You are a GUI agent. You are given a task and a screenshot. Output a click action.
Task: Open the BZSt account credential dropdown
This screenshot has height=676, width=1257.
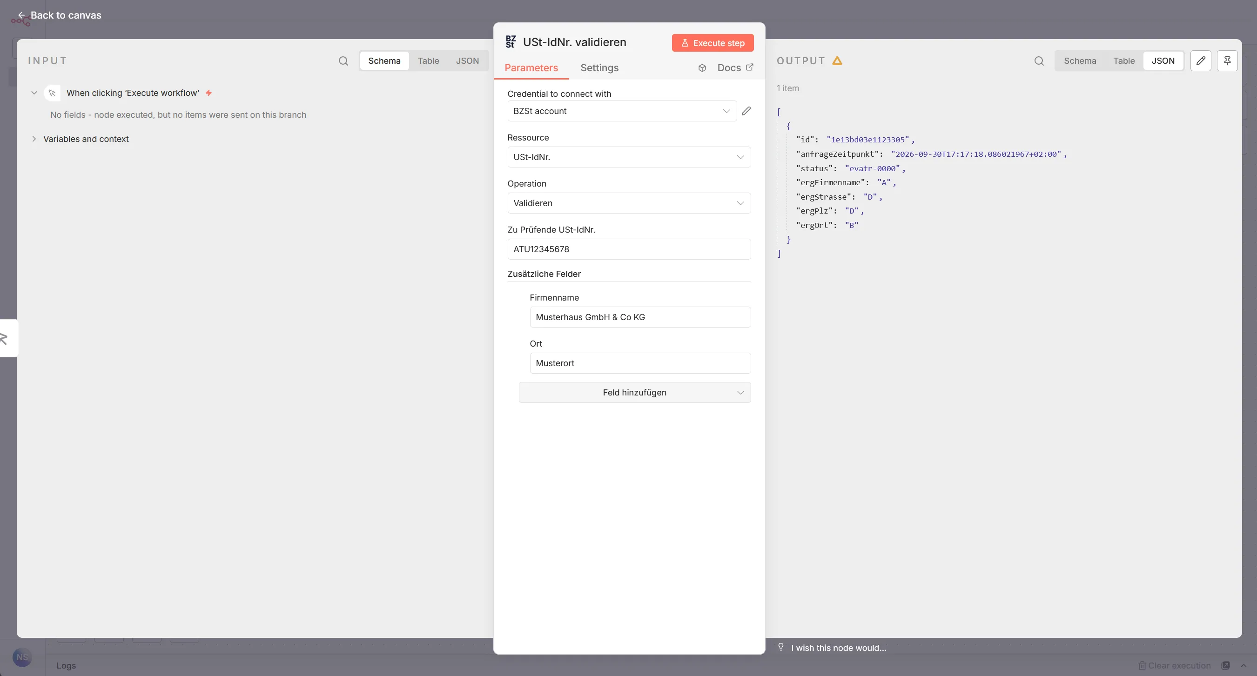point(622,111)
